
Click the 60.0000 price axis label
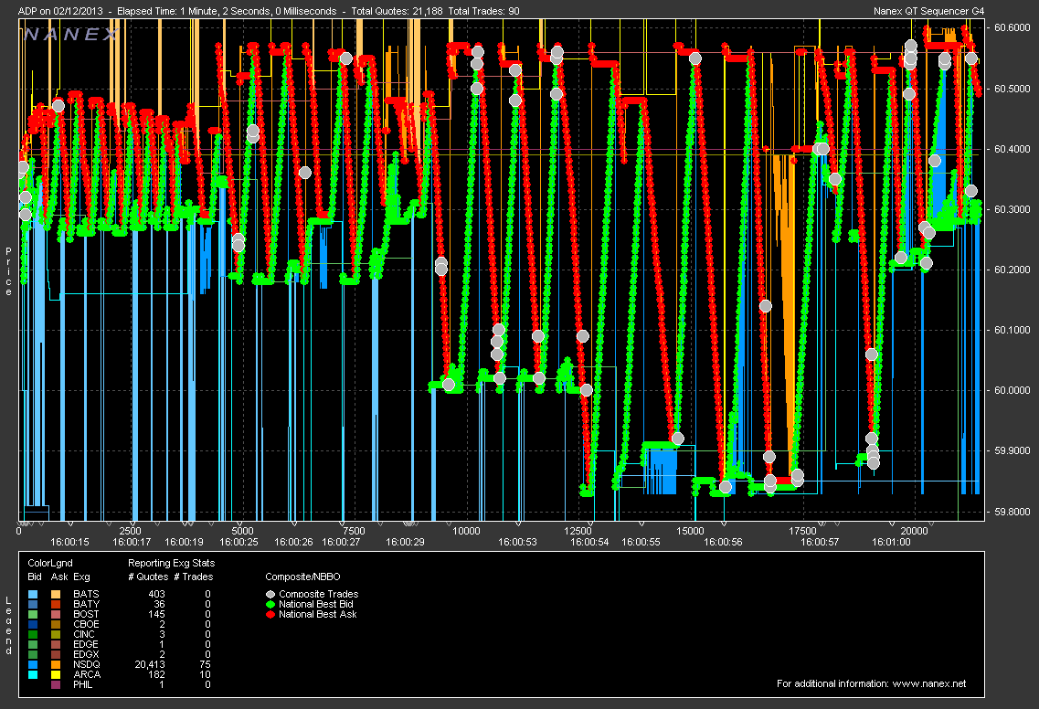(x=1012, y=390)
